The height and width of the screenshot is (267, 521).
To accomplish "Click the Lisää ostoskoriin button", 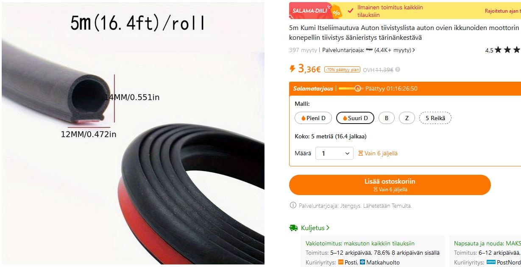I will tap(390, 185).
